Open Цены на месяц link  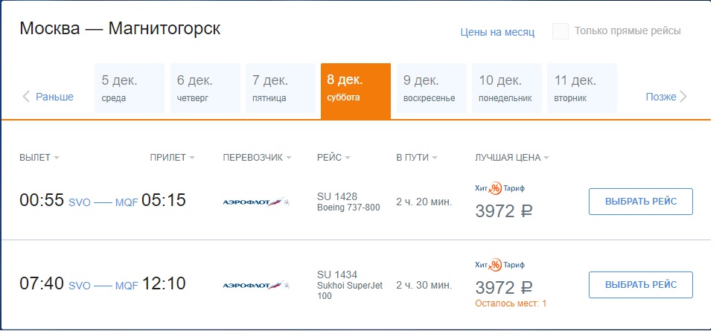click(x=497, y=33)
